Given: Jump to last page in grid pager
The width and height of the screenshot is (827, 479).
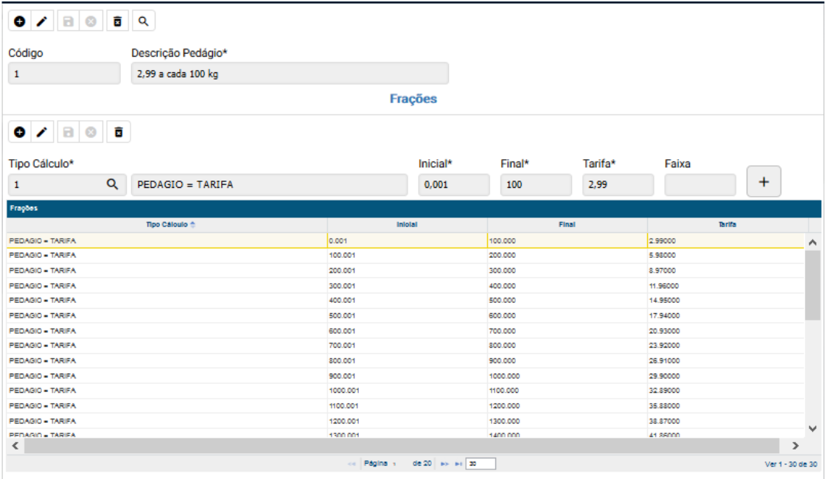Looking at the screenshot, I should pyautogui.click(x=457, y=464).
